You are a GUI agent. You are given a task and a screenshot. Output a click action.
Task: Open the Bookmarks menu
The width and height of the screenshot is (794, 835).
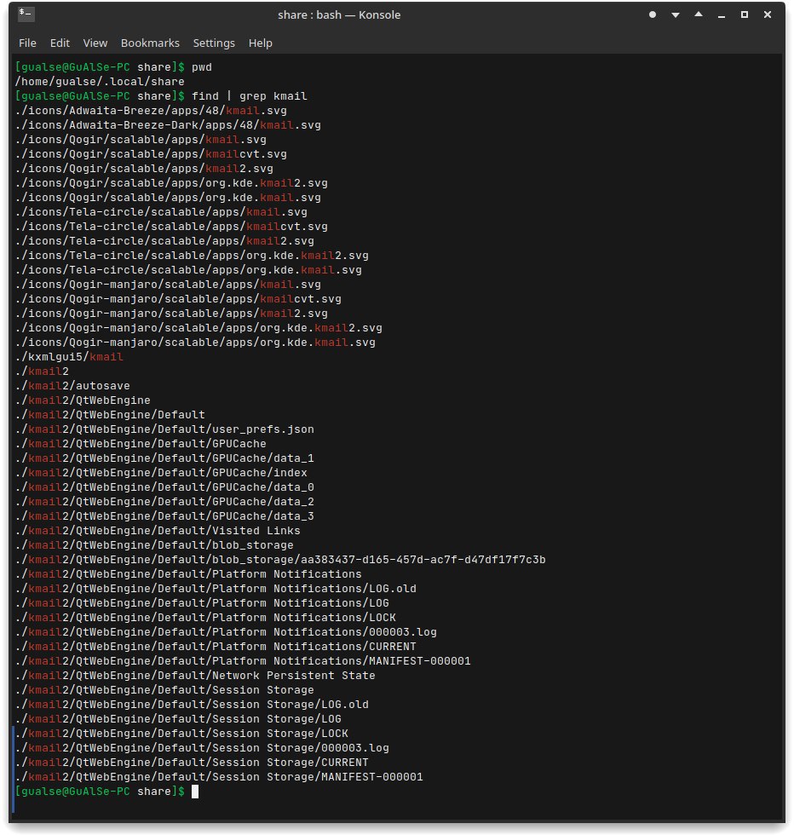[x=150, y=43]
